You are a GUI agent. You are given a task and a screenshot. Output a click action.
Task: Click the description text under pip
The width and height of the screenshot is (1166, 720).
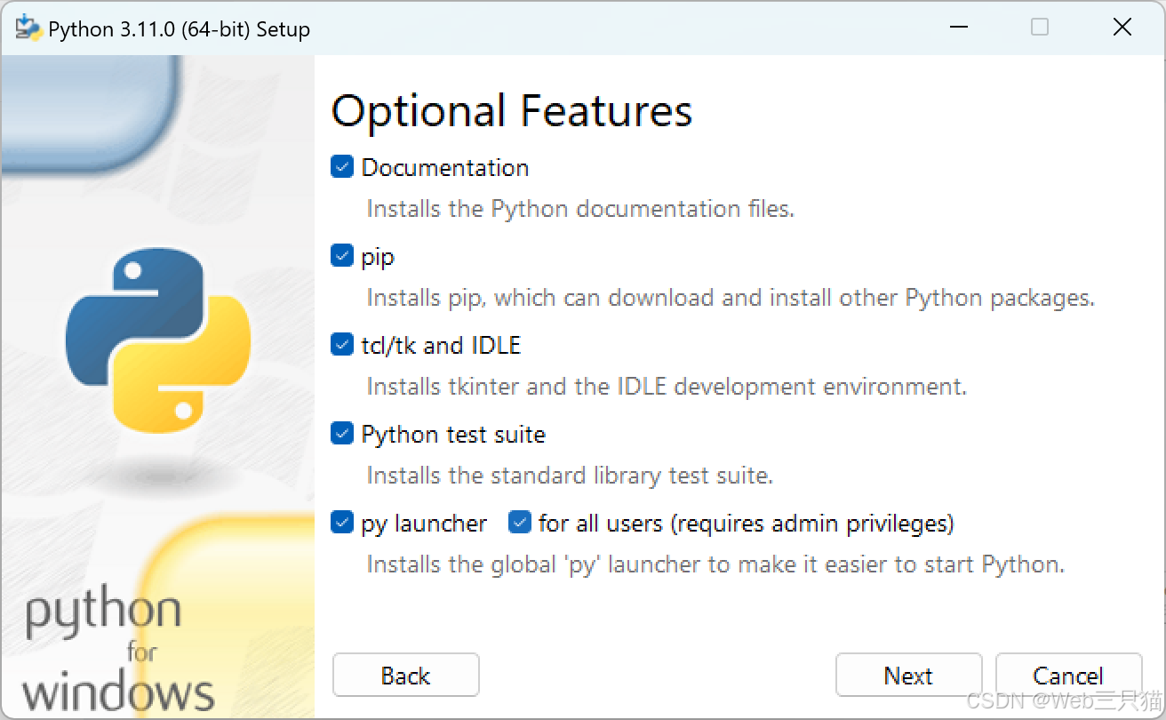(729, 298)
